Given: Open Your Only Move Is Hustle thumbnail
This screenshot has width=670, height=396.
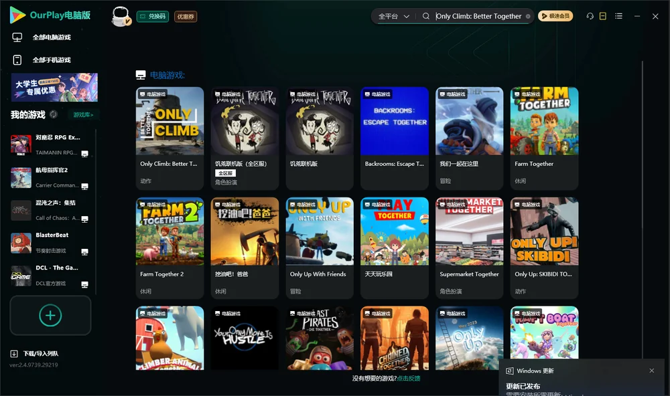Looking at the screenshot, I should click(x=245, y=338).
